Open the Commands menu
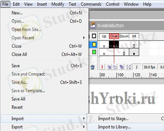This screenshot has width=164, height=131. pyautogui.click(x=91, y=4)
